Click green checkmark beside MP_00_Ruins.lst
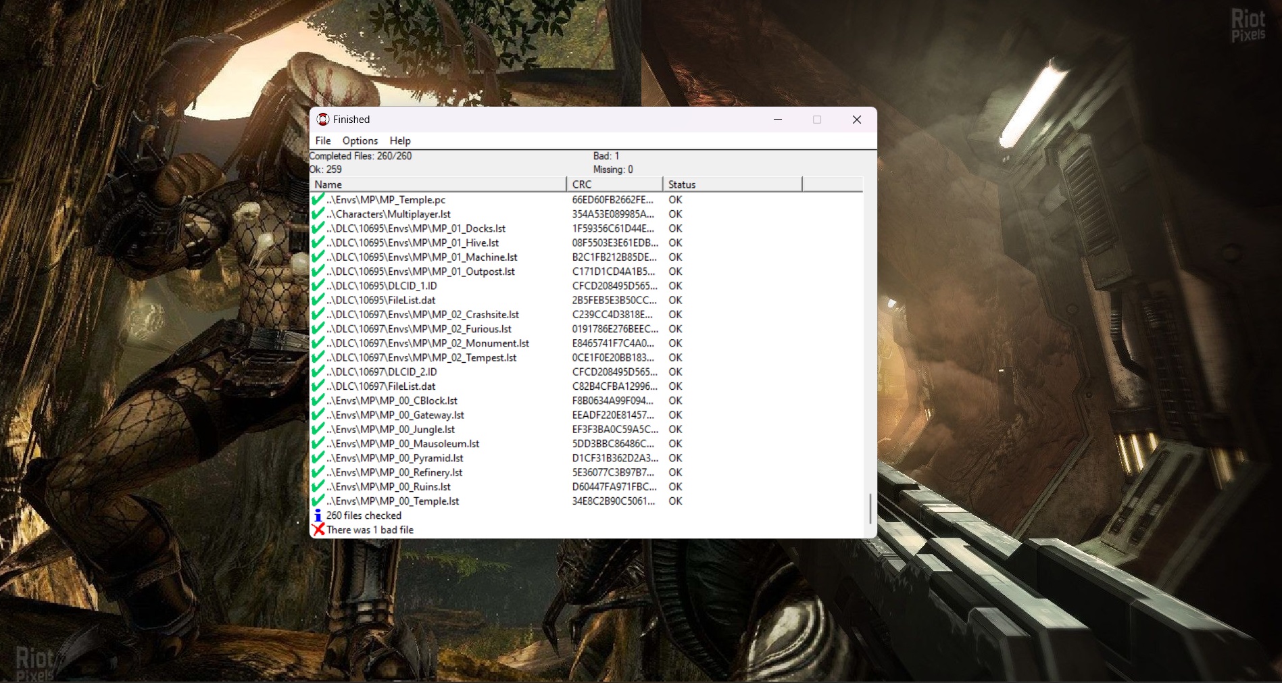This screenshot has width=1282, height=683. [x=318, y=486]
